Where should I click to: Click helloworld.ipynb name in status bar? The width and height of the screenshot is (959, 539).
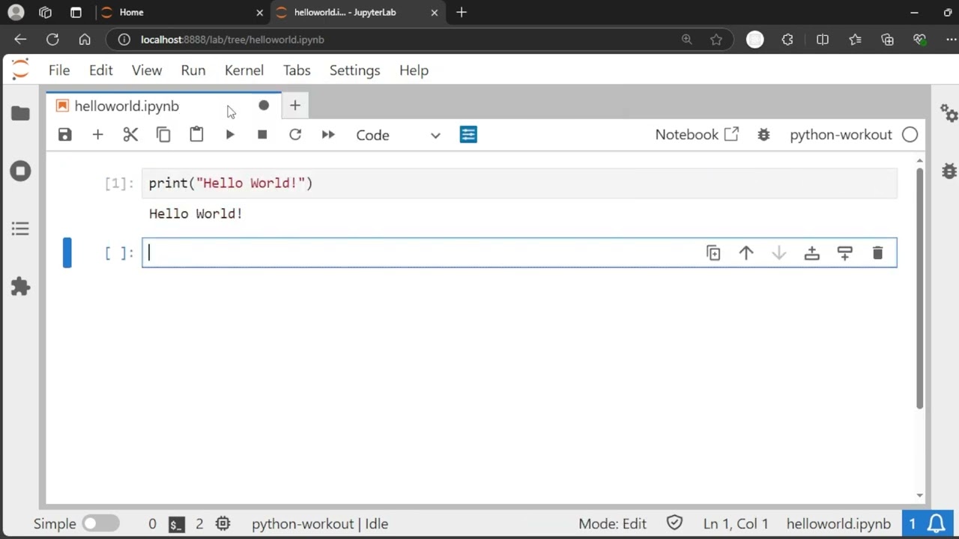coord(838,524)
